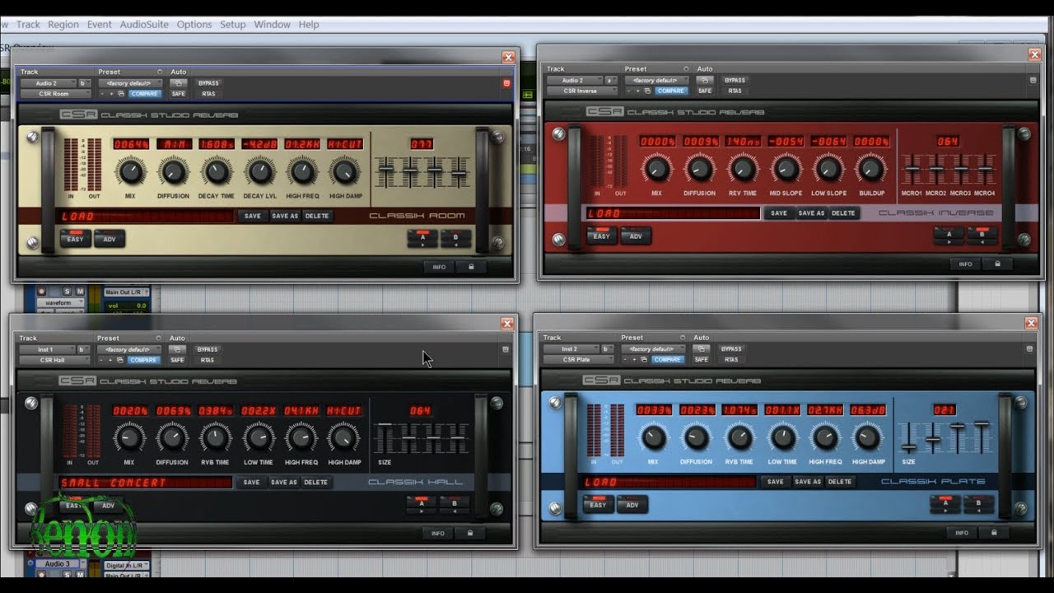The image size is (1054, 593).
Task: Open the Event menu
Action: coord(100,25)
